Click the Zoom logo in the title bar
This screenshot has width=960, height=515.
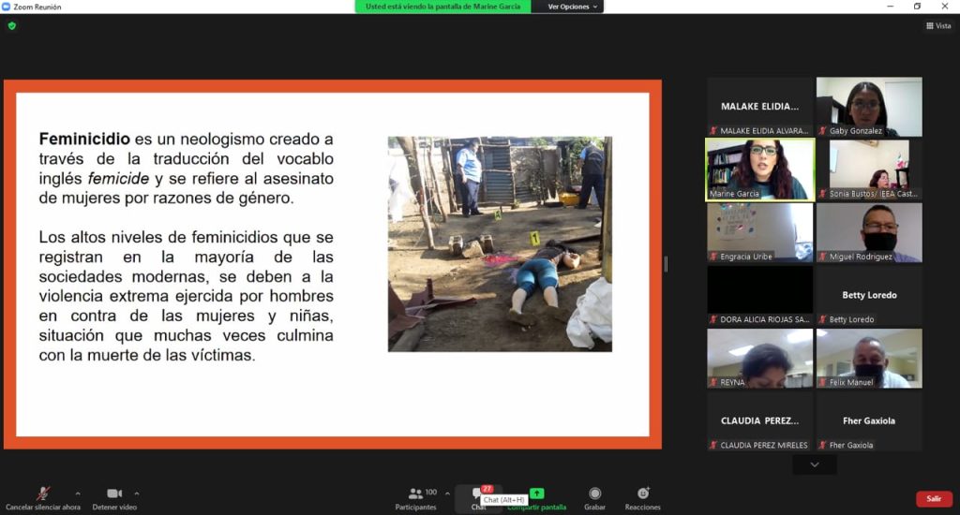pos(7,7)
